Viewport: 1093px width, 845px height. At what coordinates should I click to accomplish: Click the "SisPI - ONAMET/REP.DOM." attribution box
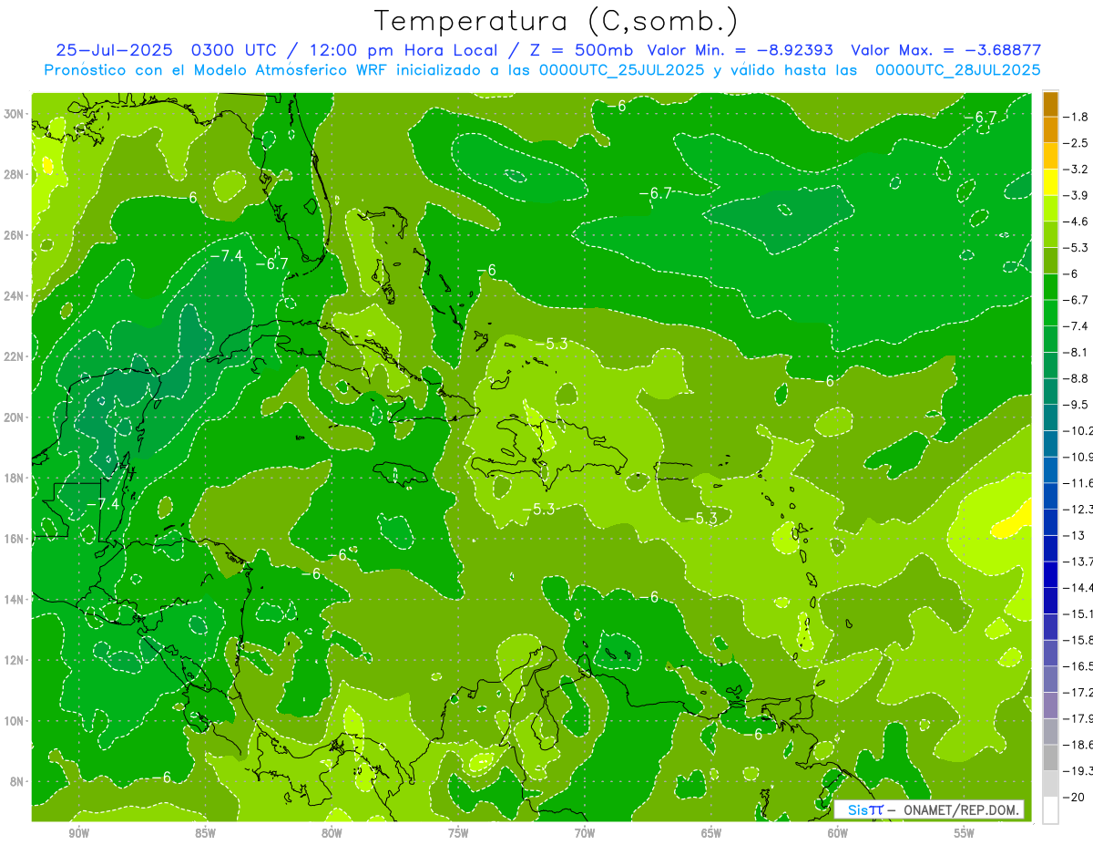pyautogui.click(x=930, y=809)
